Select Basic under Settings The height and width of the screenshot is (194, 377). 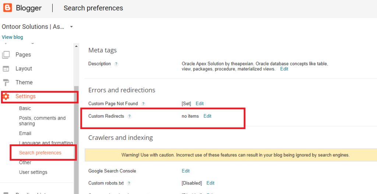25,108
